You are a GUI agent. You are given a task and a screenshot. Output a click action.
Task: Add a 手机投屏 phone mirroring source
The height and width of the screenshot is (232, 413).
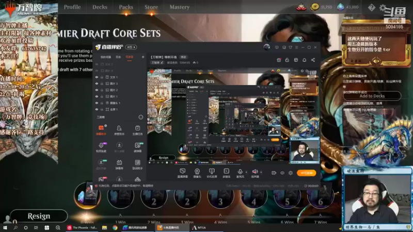[212, 173]
